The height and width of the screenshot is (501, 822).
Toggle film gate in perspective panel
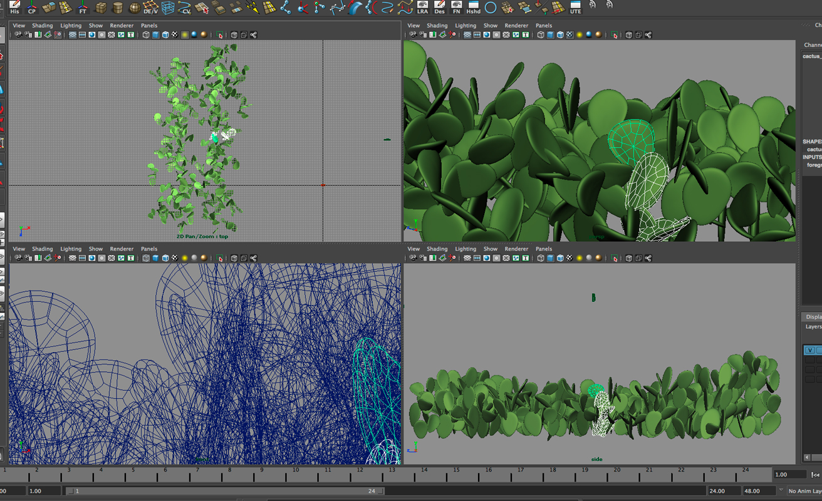(x=477, y=35)
